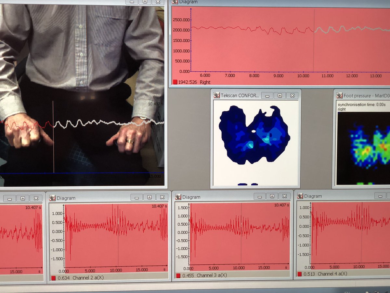Close the bottom-left cut-off diagram window

(36, 198)
